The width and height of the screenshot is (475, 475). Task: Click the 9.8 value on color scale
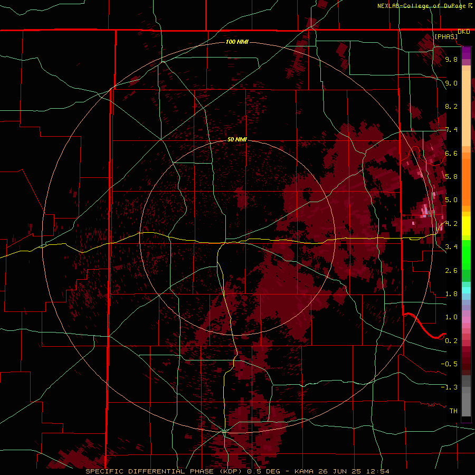click(x=451, y=59)
